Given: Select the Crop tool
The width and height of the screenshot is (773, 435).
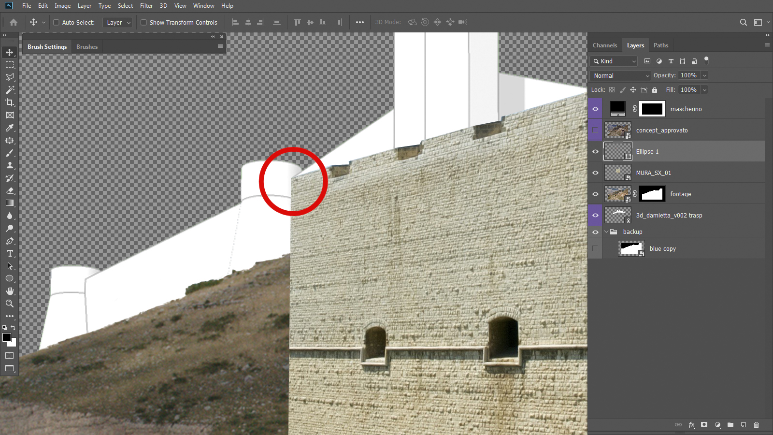Looking at the screenshot, I should (x=10, y=102).
